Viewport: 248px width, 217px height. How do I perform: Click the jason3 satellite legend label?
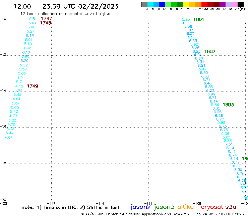pos(164,207)
